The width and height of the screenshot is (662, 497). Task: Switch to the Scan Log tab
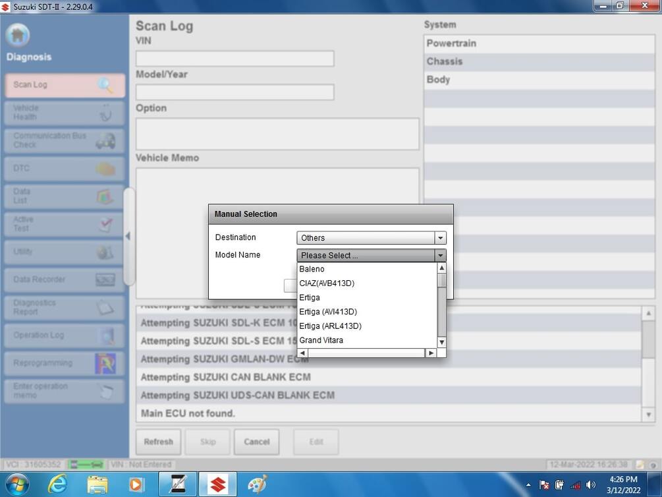click(64, 84)
